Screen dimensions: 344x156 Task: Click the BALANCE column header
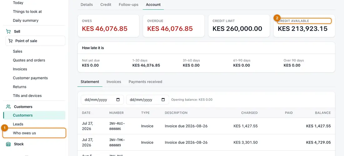[x=323, y=113]
